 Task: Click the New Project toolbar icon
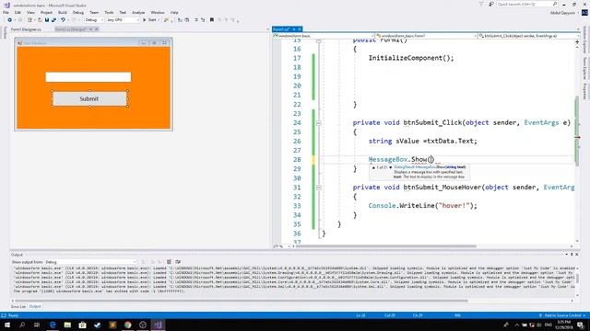coord(29,20)
